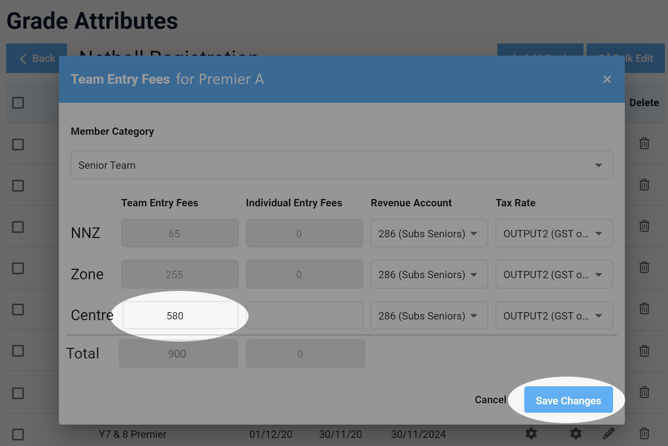Image resolution: width=668 pixels, height=446 pixels.
Task: Delete the Y7 & 8 Premier row
Action: (644, 433)
